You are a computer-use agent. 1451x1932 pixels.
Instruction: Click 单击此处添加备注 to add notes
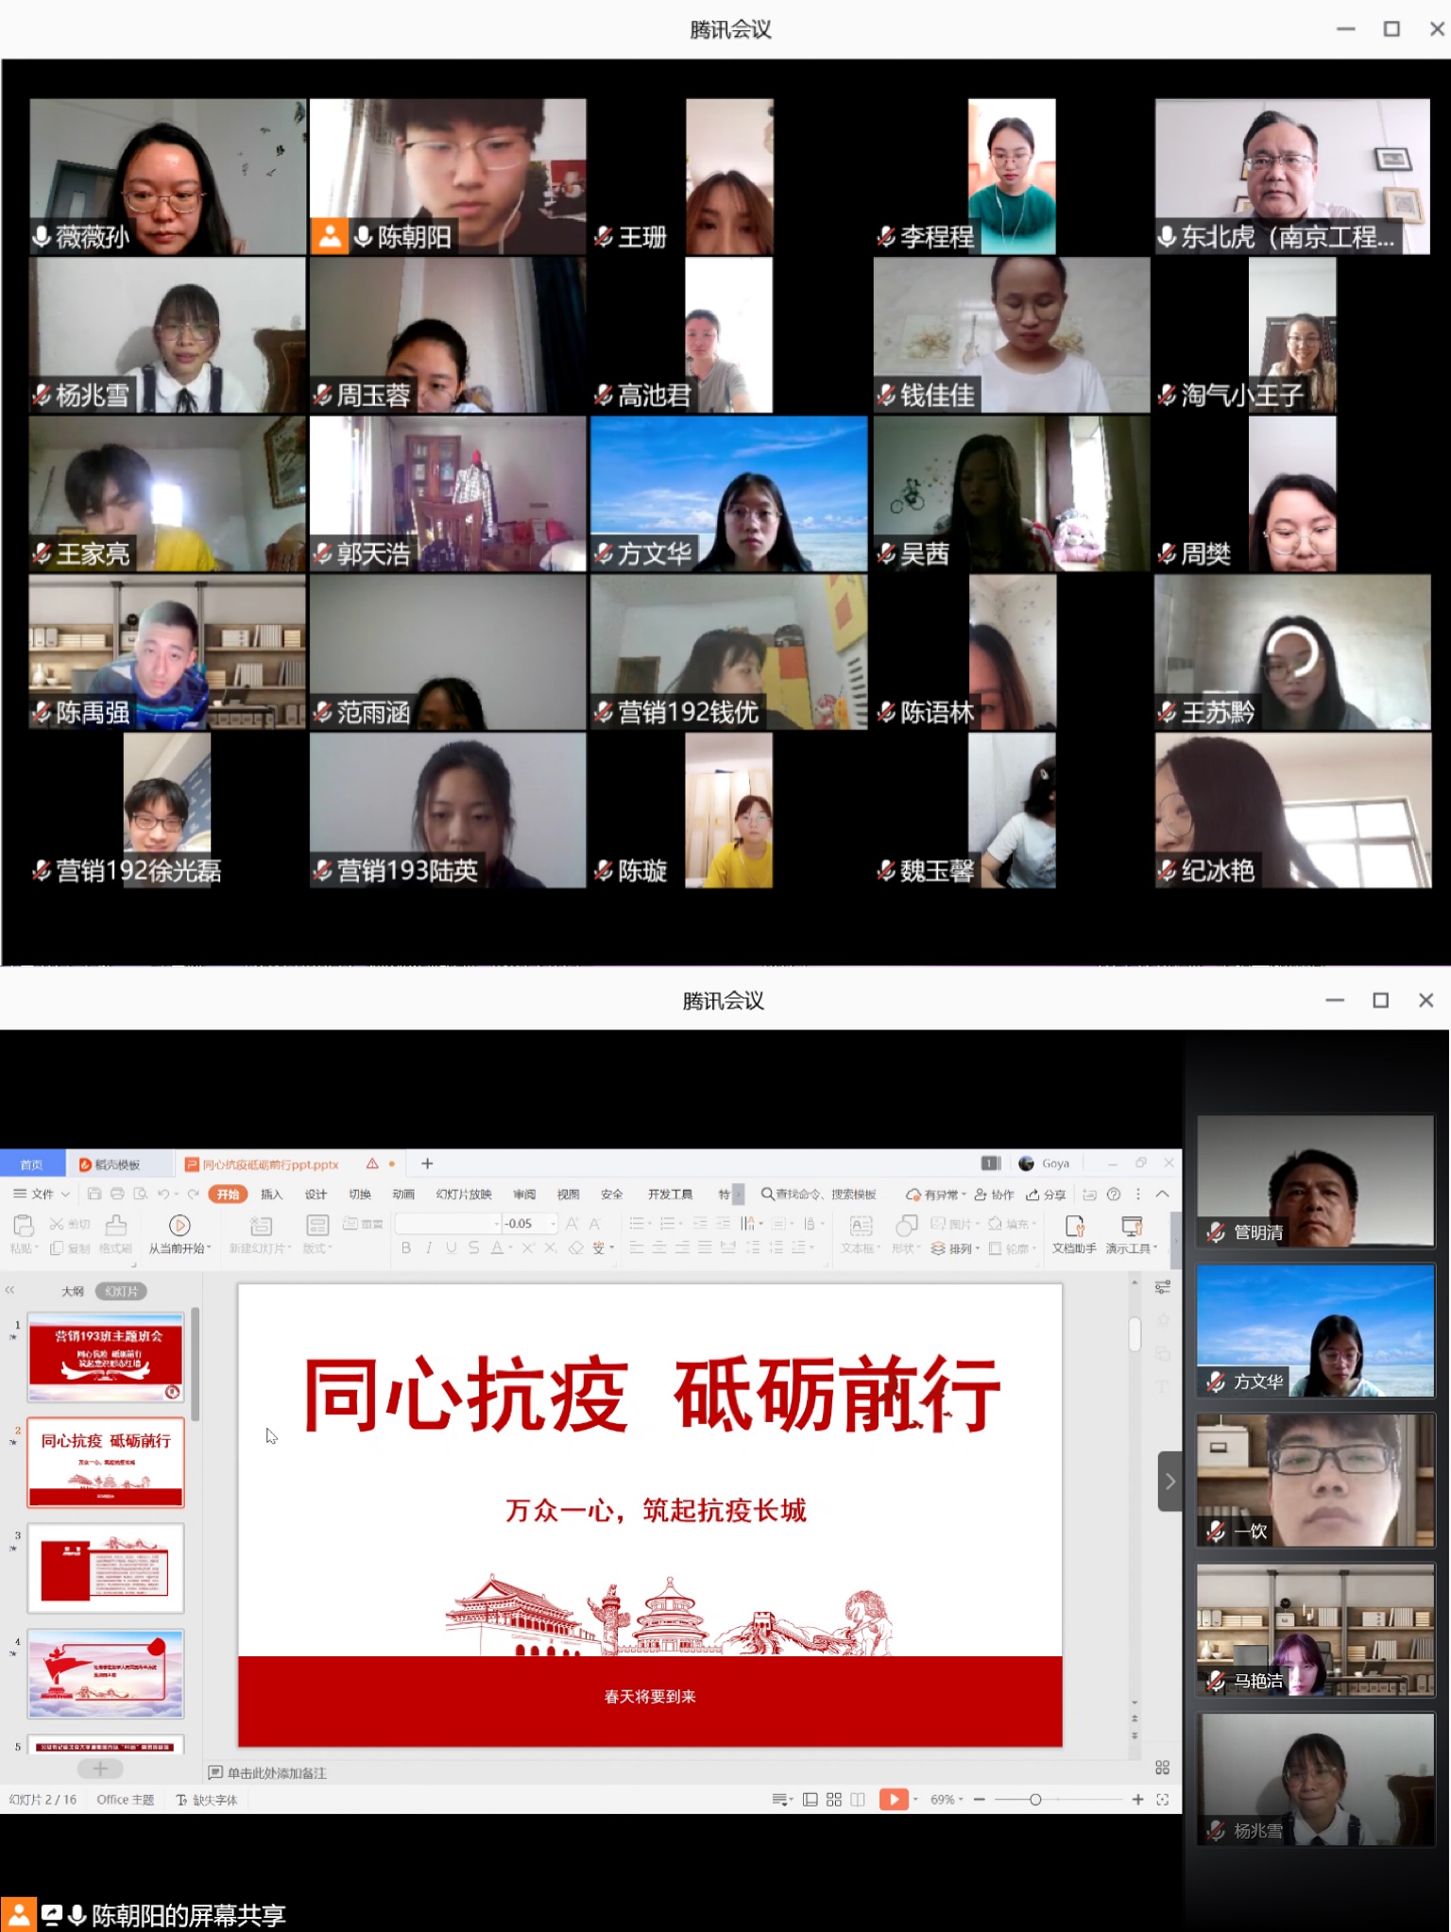276,1773
